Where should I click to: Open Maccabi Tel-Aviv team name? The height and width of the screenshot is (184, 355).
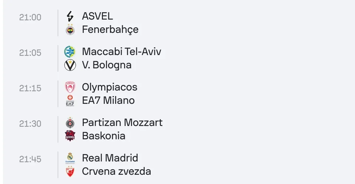tap(121, 52)
